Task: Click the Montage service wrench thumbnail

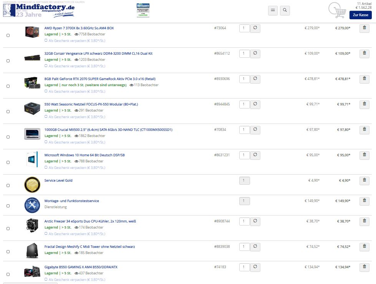Action: 32,205
